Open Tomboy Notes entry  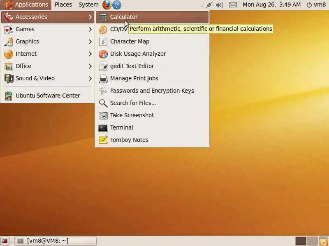click(x=152, y=140)
